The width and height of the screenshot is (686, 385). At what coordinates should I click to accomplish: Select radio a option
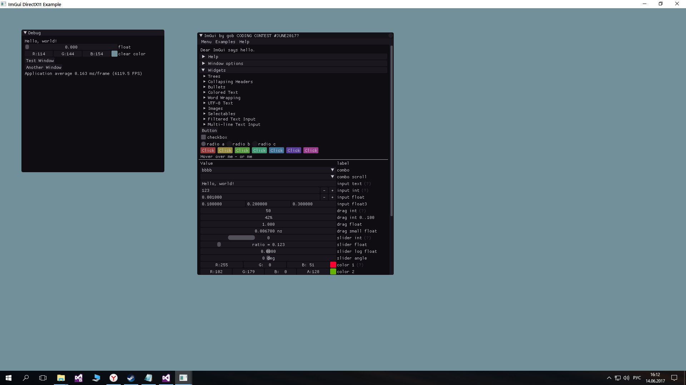(x=203, y=144)
